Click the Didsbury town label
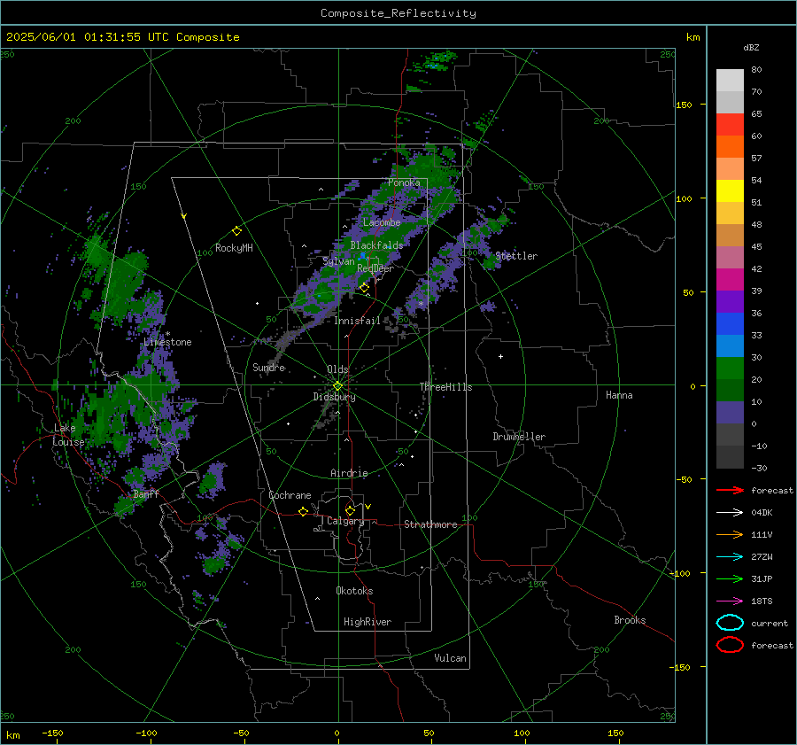The image size is (797, 745). 334,397
